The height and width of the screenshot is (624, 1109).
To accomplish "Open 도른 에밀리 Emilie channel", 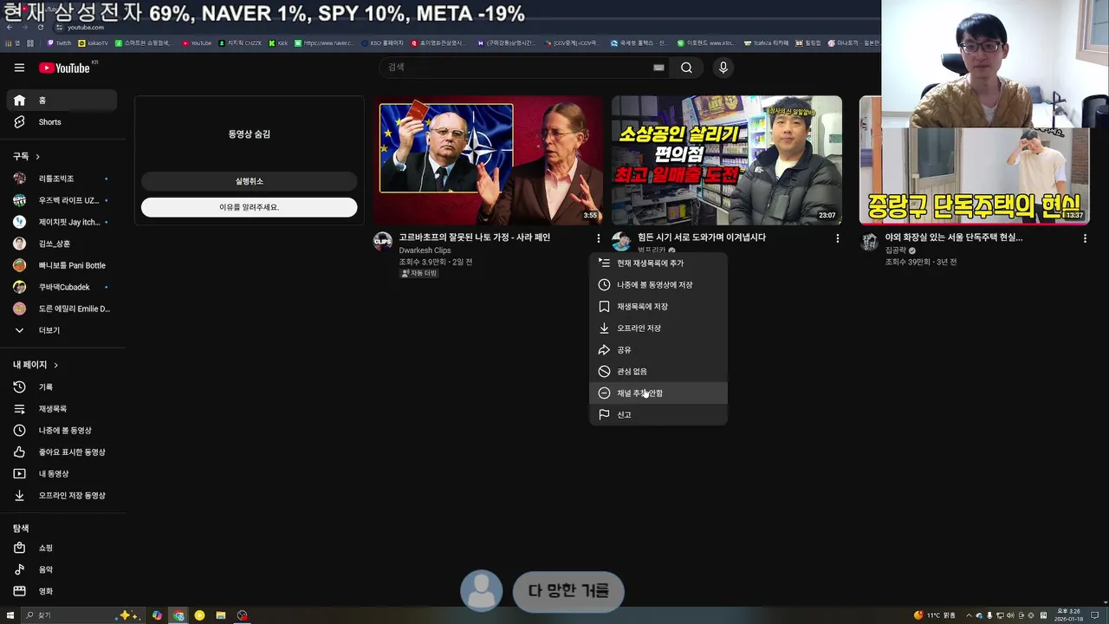I will [62, 309].
